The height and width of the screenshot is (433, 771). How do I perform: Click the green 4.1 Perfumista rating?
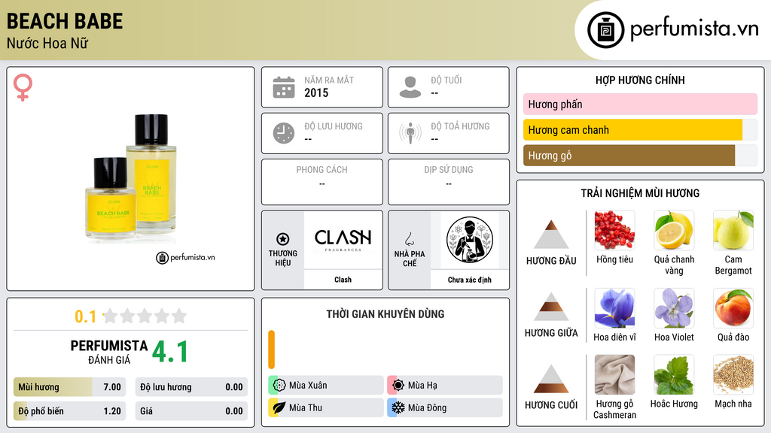point(170,352)
